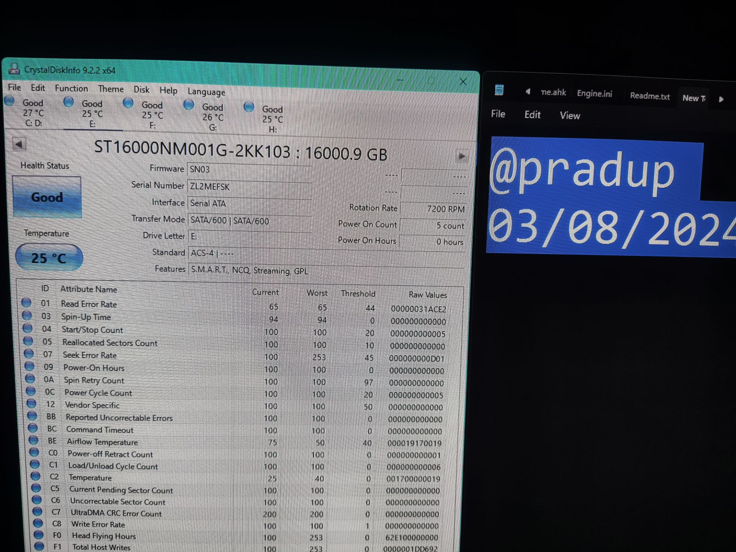Switch to the Engine.ini tab in Notepad
This screenshot has height=552, width=736.
pos(594,94)
